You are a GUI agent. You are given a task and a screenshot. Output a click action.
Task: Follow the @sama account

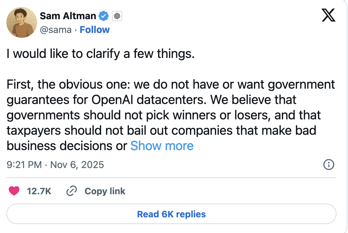click(x=94, y=29)
